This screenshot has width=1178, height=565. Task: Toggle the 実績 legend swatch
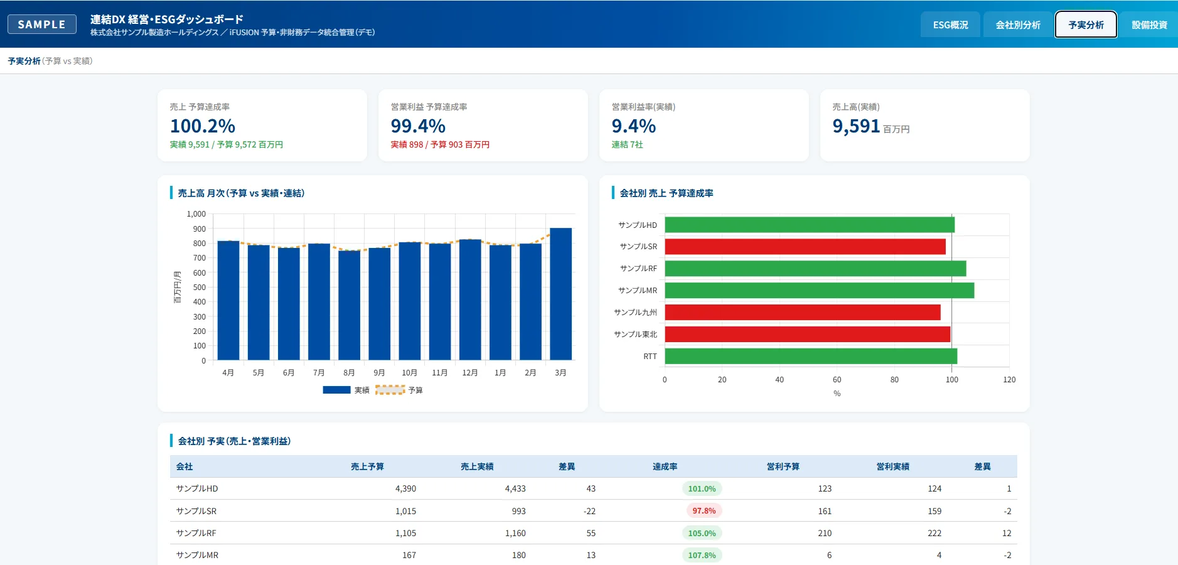point(336,390)
